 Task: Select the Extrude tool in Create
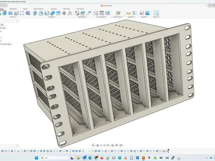click(5, 13)
